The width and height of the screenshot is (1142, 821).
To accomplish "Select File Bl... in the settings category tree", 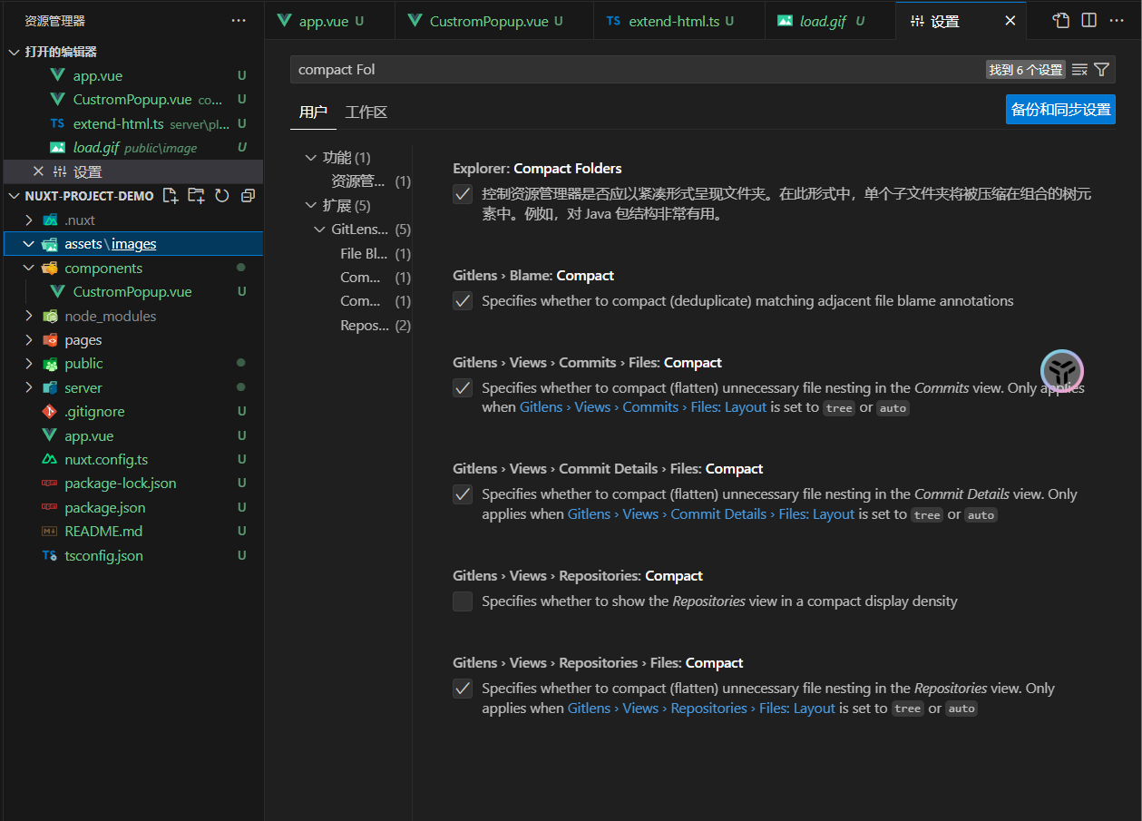I will (x=364, y=254).
